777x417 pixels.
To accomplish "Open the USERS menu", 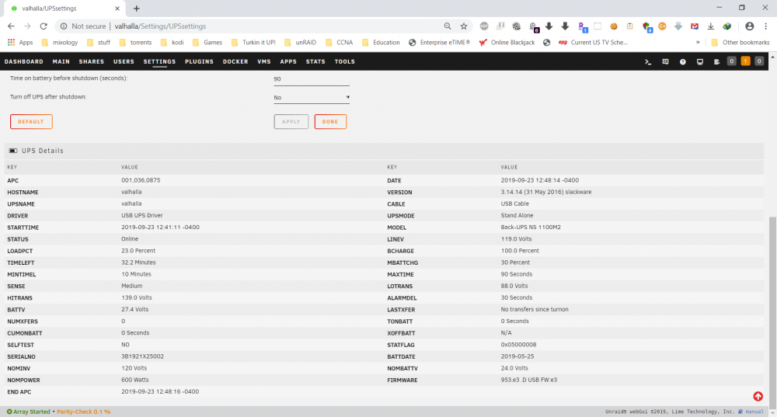I will point(124,62).
